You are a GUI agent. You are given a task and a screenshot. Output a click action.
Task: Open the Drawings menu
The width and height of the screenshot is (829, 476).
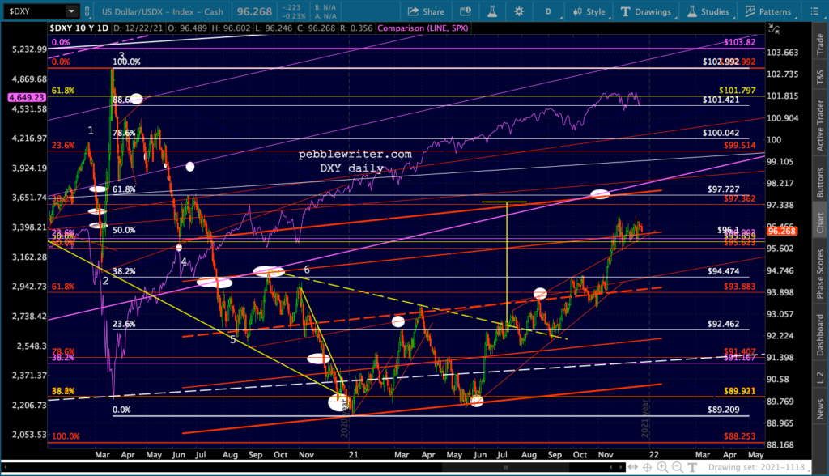coord(646,11)
